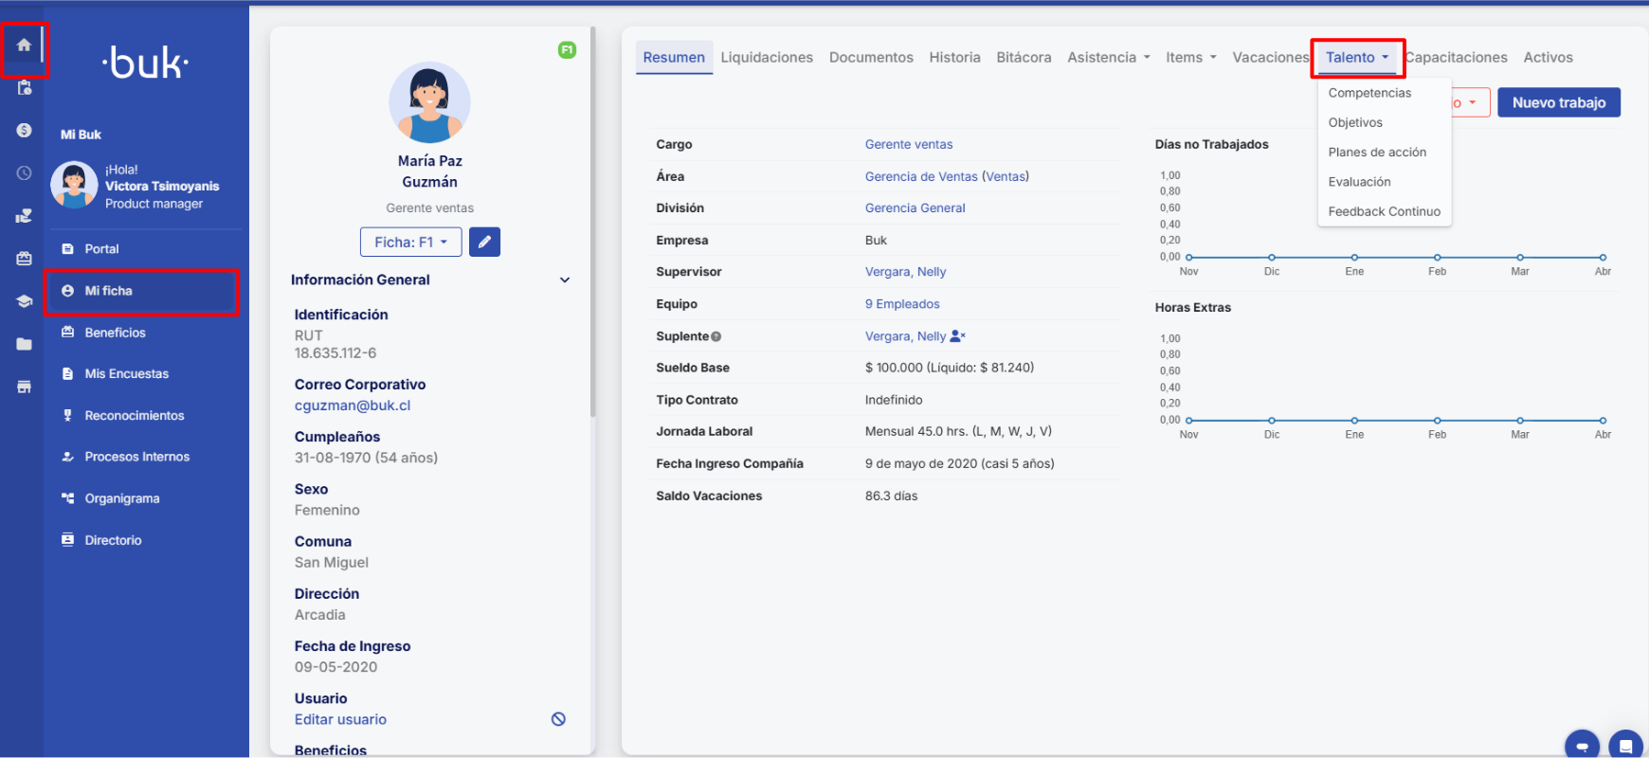This screenshot has height=758, width=1649.
Task: Open the folder icon in left rail
Action: pos(24,344)
